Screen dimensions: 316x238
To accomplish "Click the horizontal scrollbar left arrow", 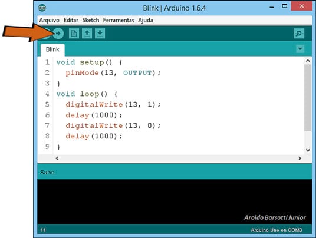I will click(57, 158).
